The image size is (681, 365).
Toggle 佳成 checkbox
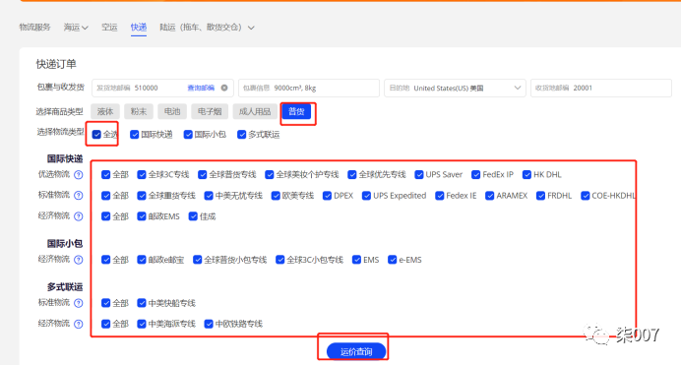tap(193, 216)
